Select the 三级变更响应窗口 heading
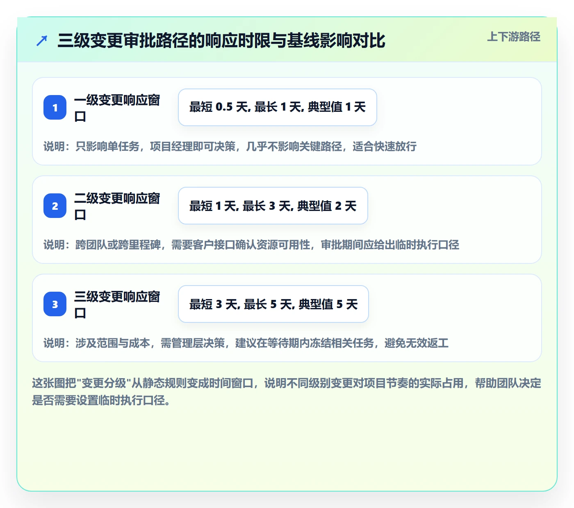 click(117, 304)
